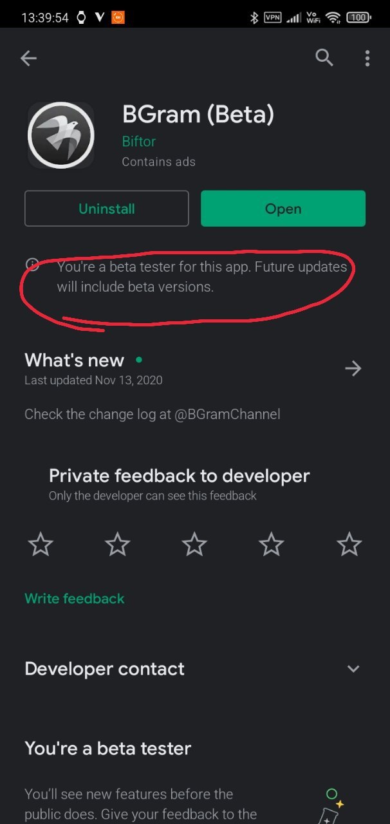Tap the VPN status indicator

click(272, 17)
